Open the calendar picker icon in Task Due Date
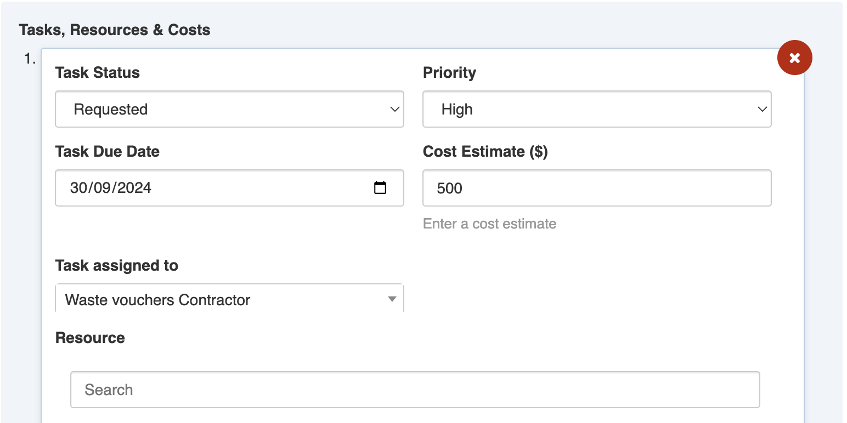 coord(380,188)
